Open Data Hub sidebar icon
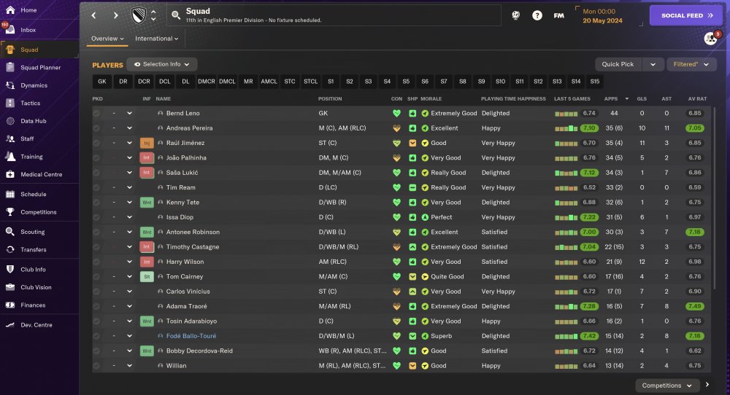Screen dimensions: 730x395 pyautogui.click(x=10, y=121)
